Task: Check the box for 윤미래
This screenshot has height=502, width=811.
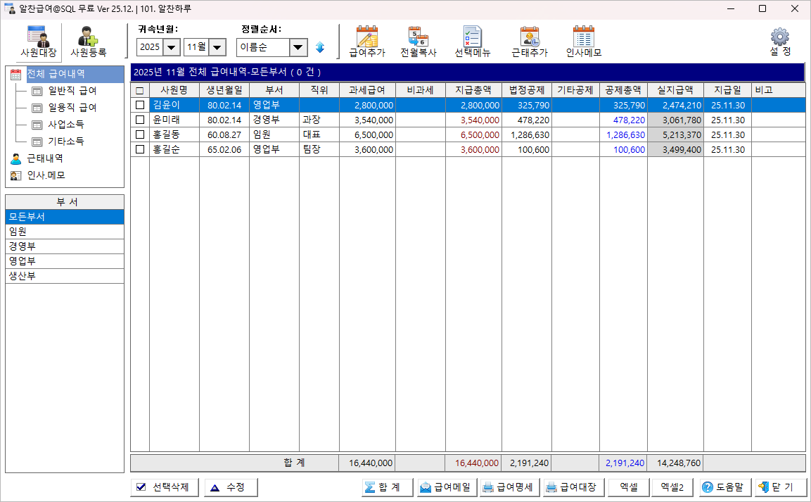Action: coord(140,120)
